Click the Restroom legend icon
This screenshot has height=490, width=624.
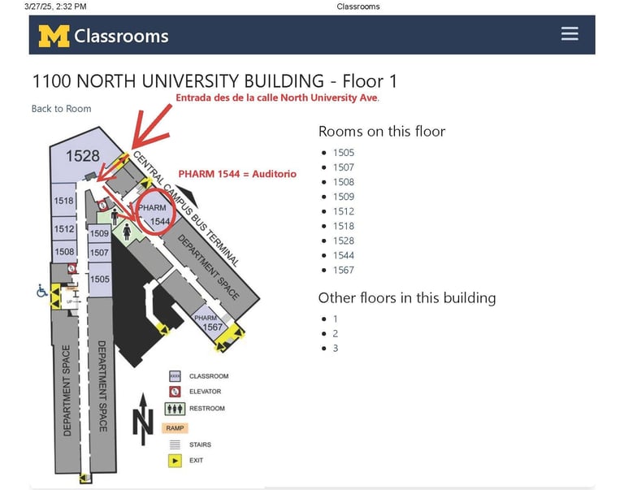point(175,409)
